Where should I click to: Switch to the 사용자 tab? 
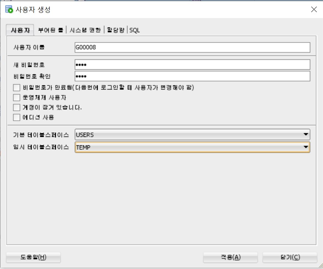pos(20,30)
